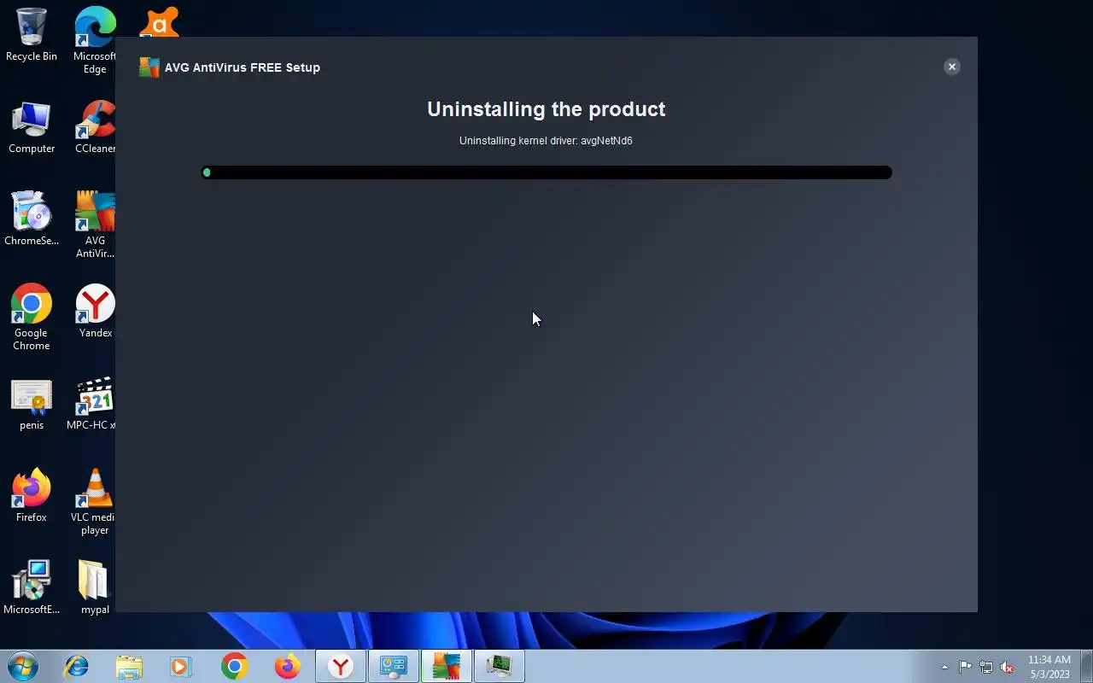This screenshot has width=1093, height=683.
Task: Open the mypal folder on desktop
Action: click(x=95, y=587)
